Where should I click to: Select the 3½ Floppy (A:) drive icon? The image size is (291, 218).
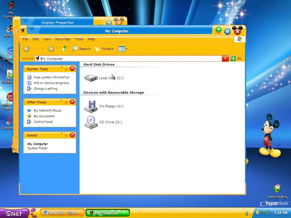click(91, 106)
